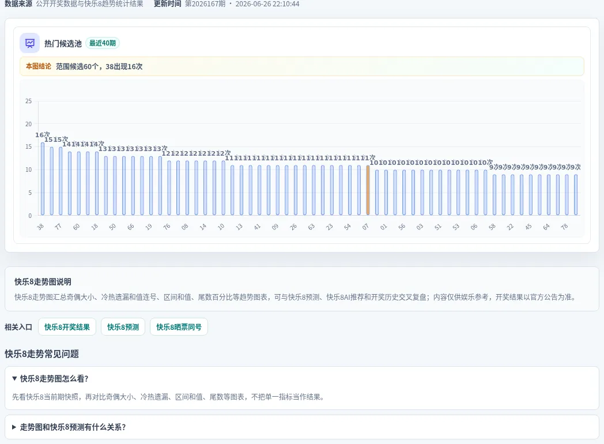Click the chart bar above label 63
Image resolution: width=604 pixels, height=444 pixels.
tap(314, 190)
